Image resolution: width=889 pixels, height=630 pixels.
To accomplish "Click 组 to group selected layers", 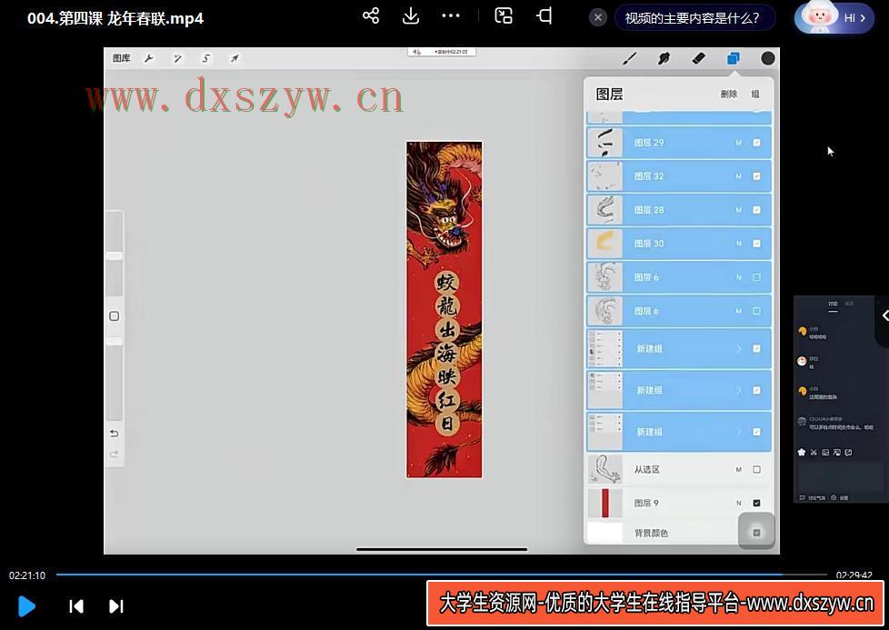I will (x=755, y=95).
